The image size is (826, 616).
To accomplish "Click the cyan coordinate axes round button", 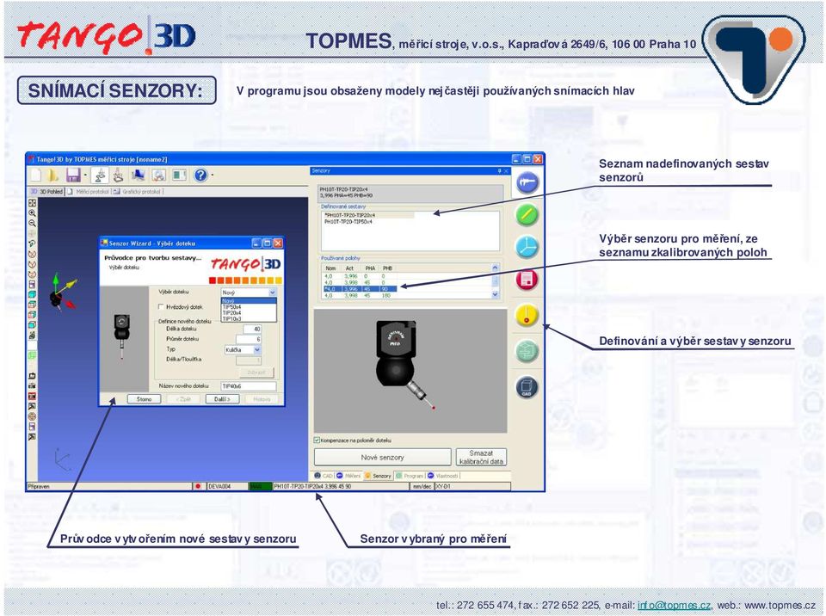I will 527,247.
